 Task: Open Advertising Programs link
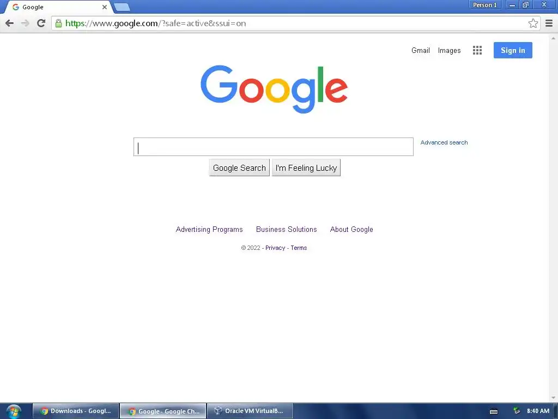pos(209,230)
